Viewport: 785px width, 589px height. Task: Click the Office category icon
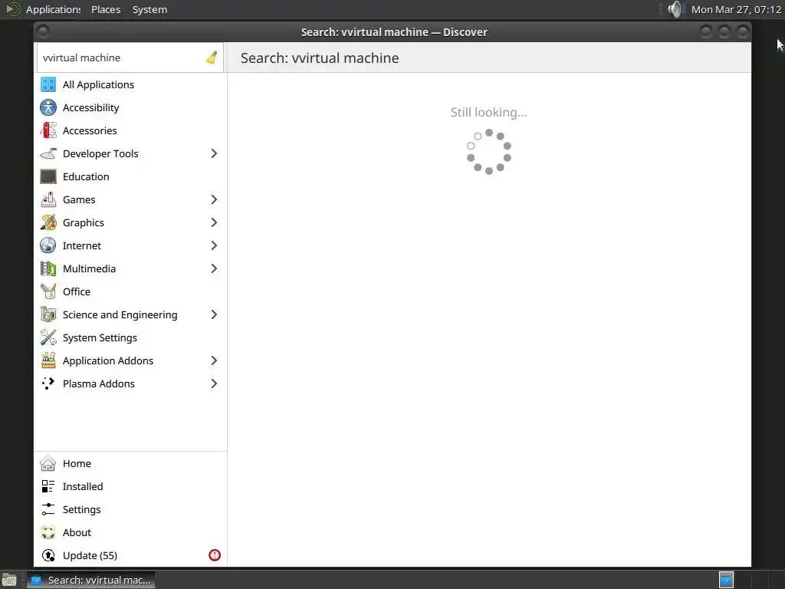click(x=48, y=291)
